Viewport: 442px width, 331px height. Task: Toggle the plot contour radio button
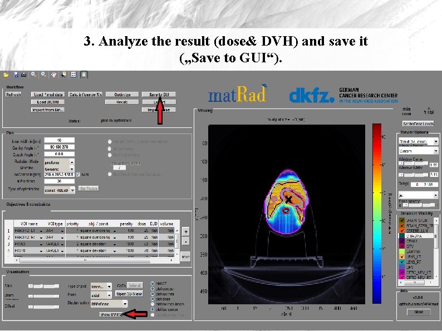pos(153,289)
